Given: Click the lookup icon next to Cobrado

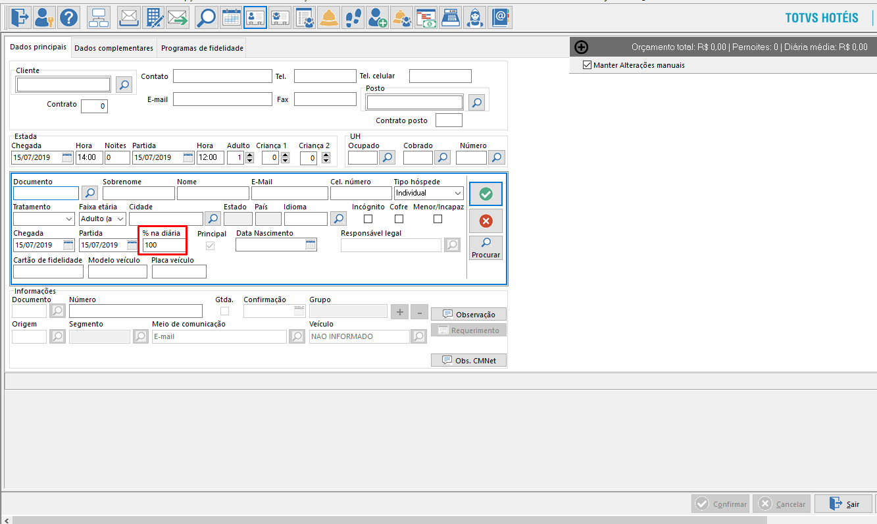Looking at the screenshot, I should click(443, 157).
